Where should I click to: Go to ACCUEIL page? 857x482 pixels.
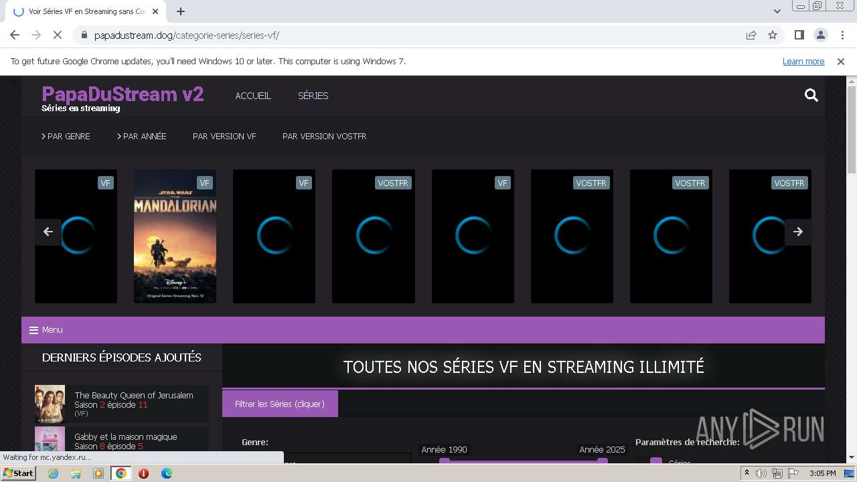pyautogui.click(x=253, y=96)
